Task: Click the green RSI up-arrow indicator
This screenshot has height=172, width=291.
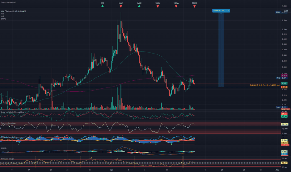Action: tap(102, 6)
